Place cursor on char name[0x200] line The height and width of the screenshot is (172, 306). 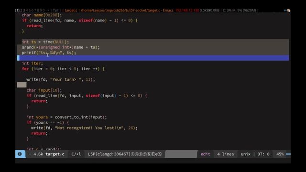42,15
